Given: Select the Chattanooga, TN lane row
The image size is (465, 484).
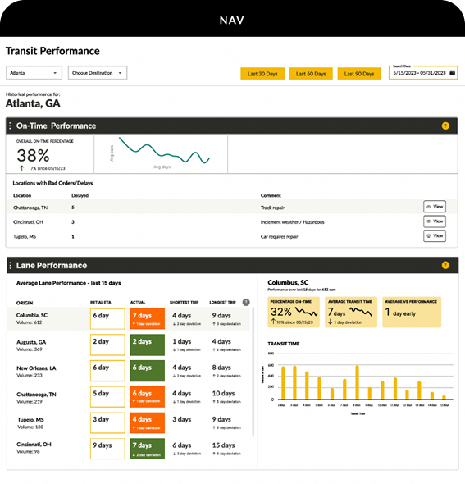Looking at the screenshot, I should (128, 397).
